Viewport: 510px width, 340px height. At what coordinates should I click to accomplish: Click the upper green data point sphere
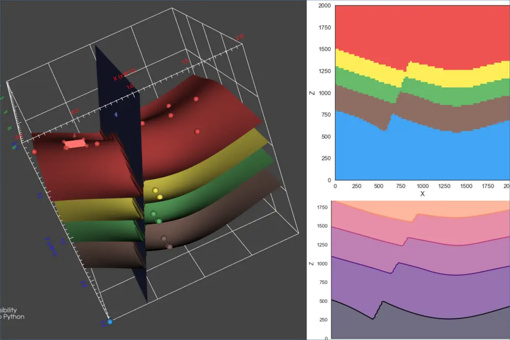point(154,214)
